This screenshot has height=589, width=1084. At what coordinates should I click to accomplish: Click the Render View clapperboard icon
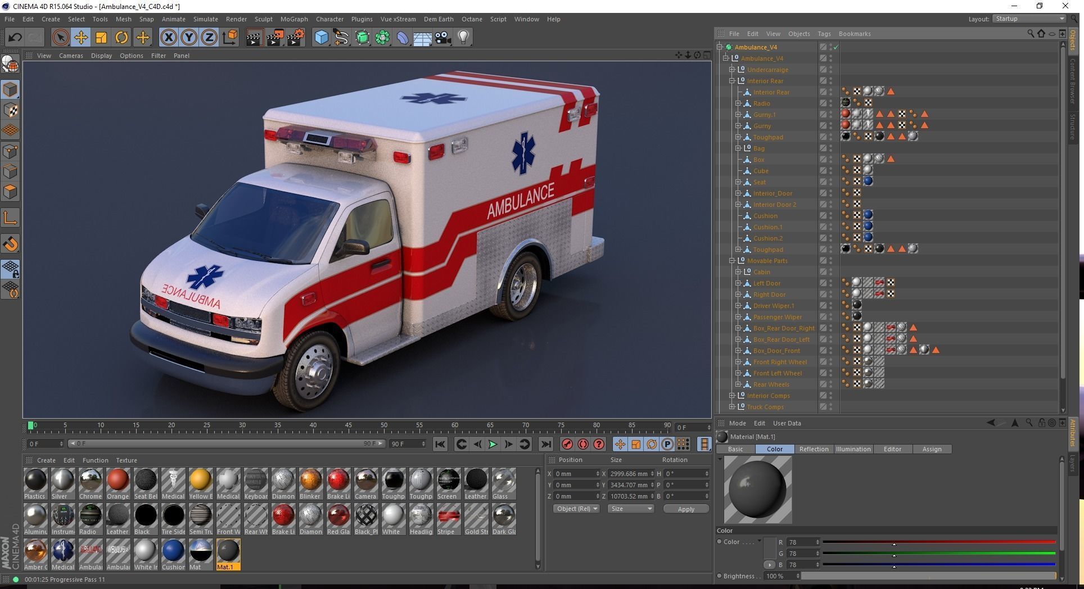(254, 38)
